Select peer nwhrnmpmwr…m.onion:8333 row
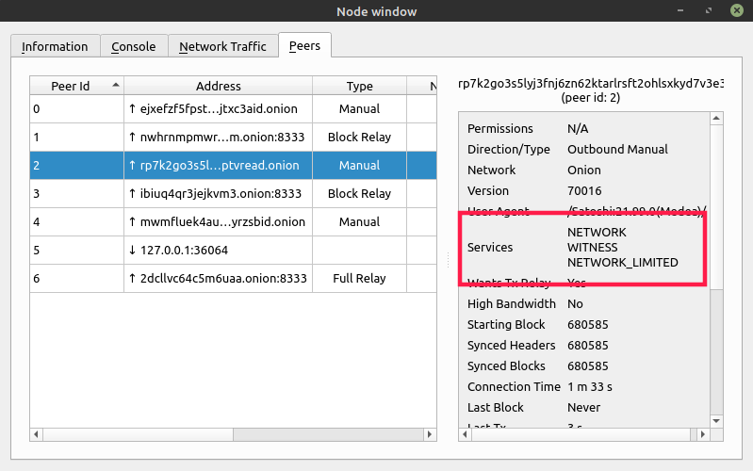Screen dimensions: 753x471 pos(233,138)
